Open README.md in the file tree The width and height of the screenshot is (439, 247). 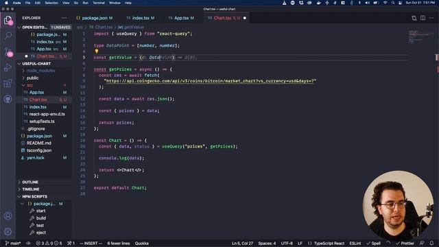(39, 143)
